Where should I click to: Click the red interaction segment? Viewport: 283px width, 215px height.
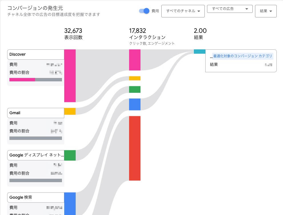pos(135,148)
